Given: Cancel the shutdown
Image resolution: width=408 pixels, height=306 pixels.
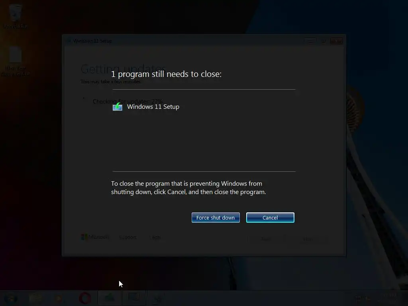Looking at the screenshot, I should pos(270,218).
